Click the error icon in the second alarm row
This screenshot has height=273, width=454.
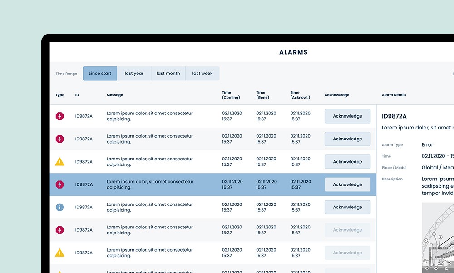click(x=59, y=139)
